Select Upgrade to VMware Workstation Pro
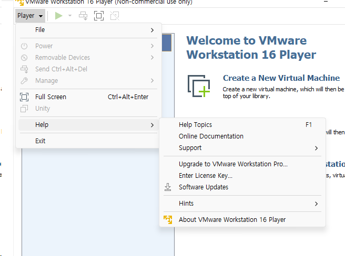This screenshot has height=256, width=345. coord(242,164)
